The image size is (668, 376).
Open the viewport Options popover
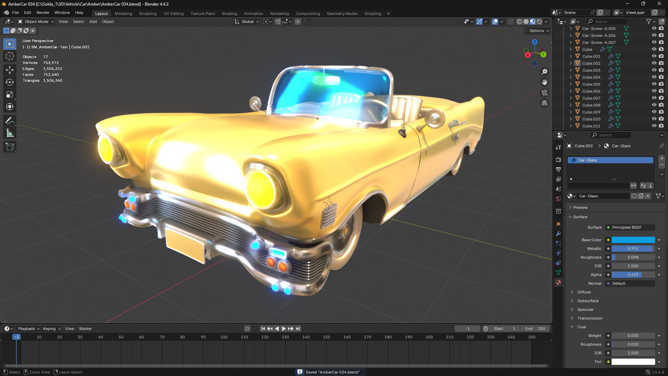pos(538,31)
